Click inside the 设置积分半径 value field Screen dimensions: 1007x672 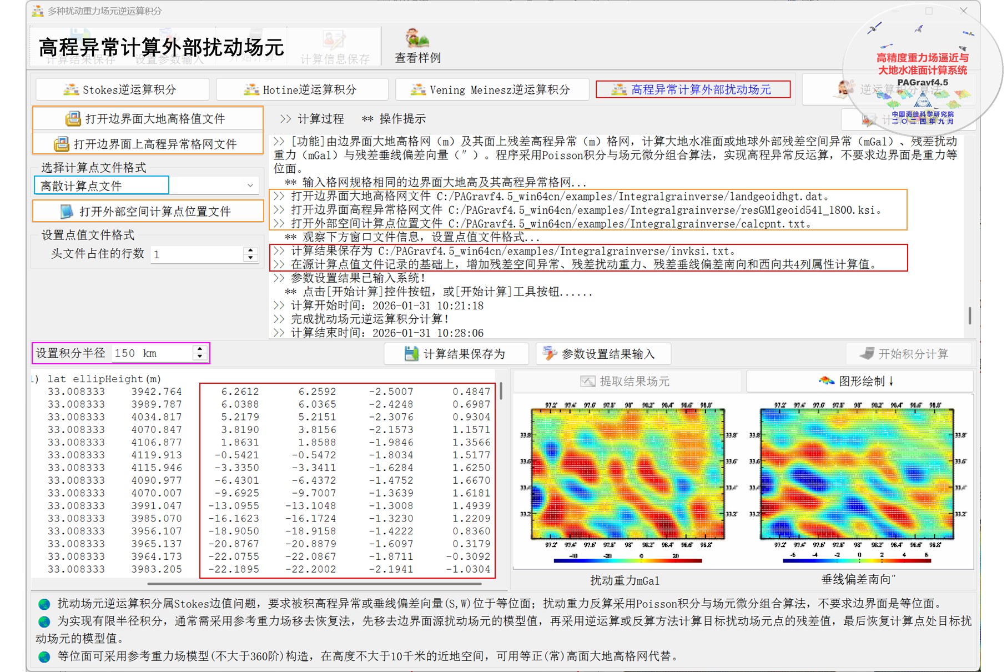tap(152, 353)
